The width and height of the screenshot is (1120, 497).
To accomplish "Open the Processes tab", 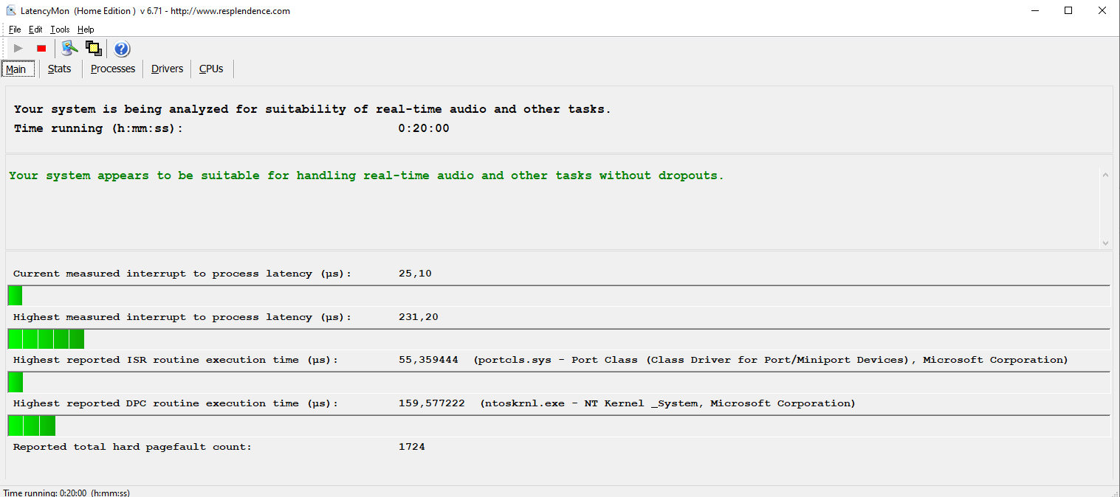I will coord(112,68).
